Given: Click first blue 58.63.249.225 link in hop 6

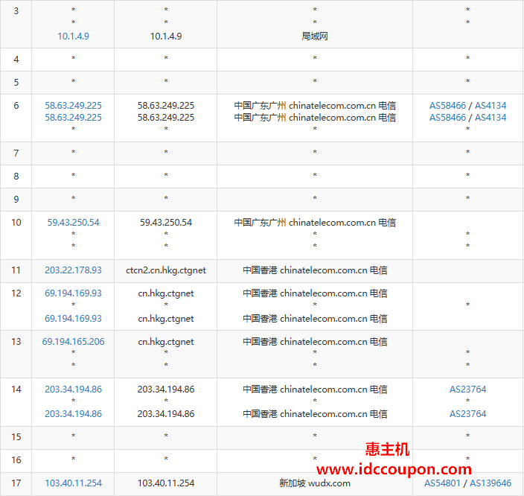Looking at the screenshot, I should point(73,106).
